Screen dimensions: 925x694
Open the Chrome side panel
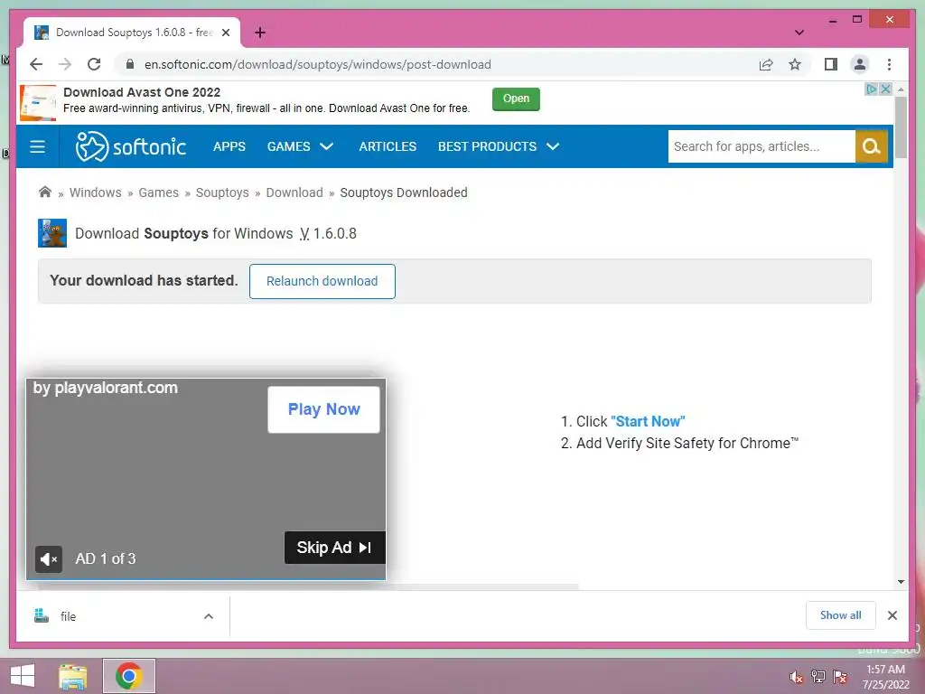[x=831, y=64]
